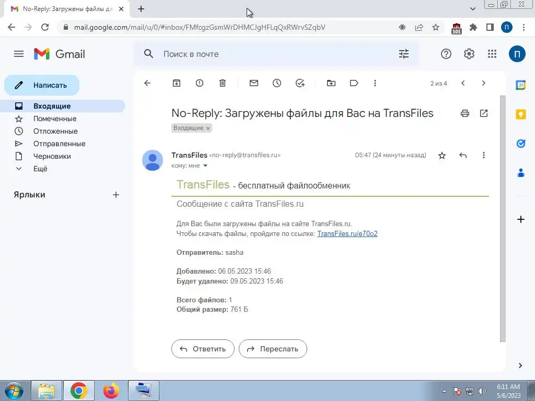Viewport: 535px width, 401px height.
Task: Open Gmail settings gear
Action: click(469, 54)
